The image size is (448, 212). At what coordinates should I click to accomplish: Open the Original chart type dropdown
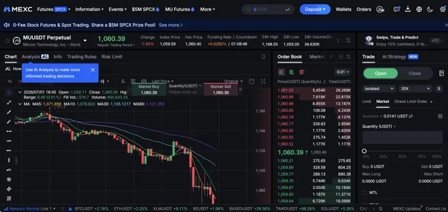(x=234, y=81)
